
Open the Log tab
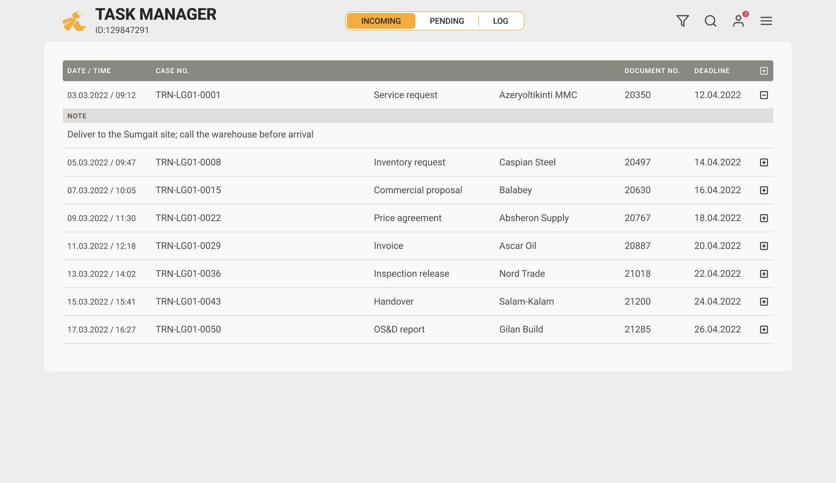point(500,21)
